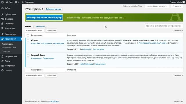The image size is (186, 104).
Task: Open the WordPress logo menu
Action: (x=2, y=2)
